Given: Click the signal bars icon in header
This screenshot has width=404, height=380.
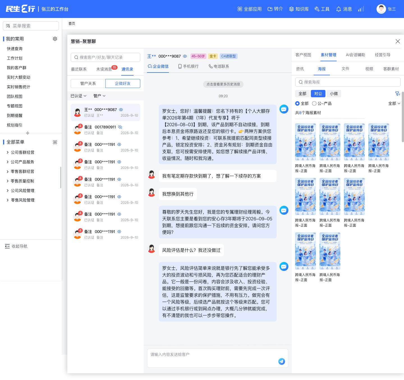Looking at the screenshot, I should coord(361,9).
